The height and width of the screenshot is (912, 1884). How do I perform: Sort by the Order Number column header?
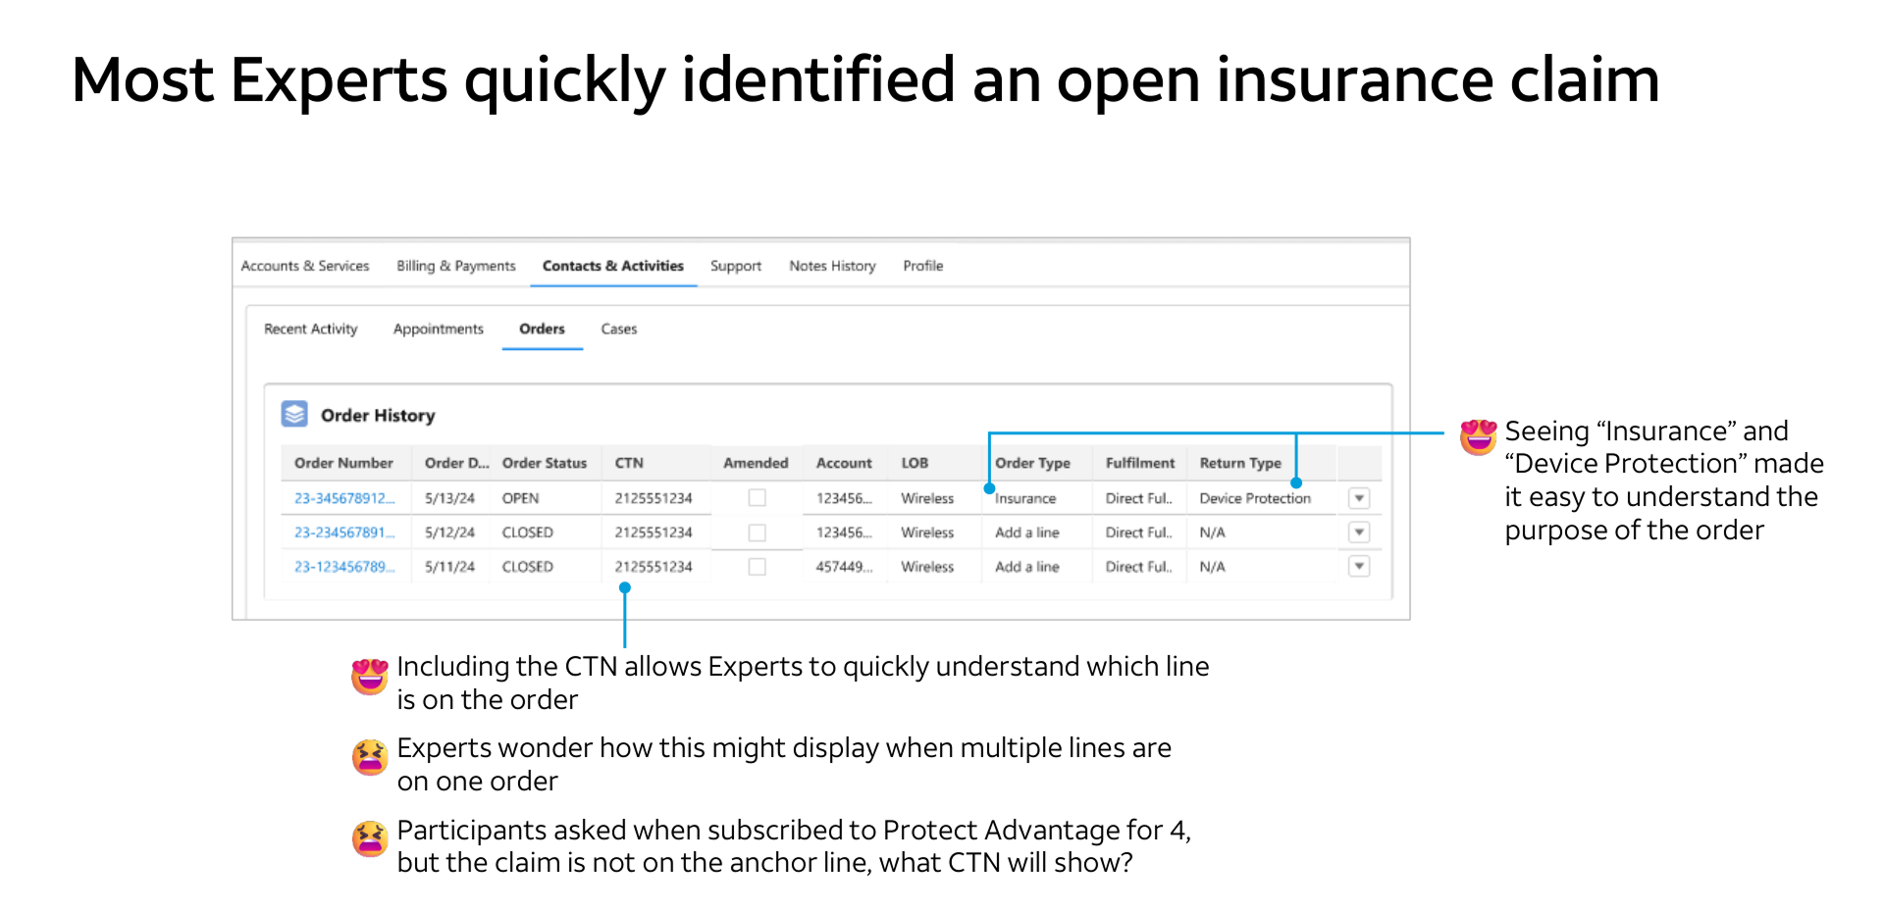[x=343, y=463]
